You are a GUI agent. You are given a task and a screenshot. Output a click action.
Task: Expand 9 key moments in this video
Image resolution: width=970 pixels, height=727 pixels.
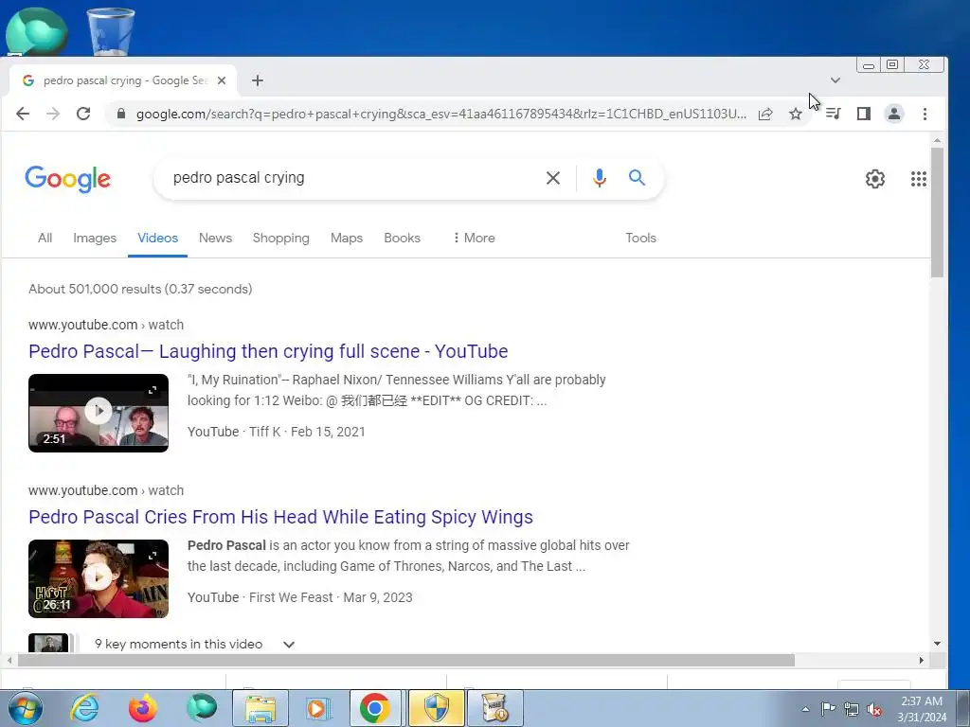click(194, 644)
